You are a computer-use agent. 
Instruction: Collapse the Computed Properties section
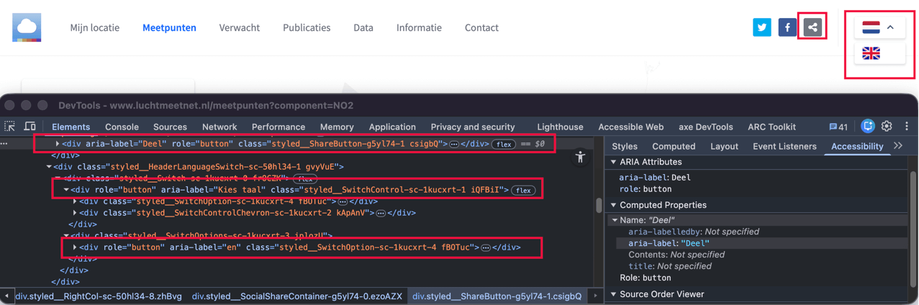(614, 205)
